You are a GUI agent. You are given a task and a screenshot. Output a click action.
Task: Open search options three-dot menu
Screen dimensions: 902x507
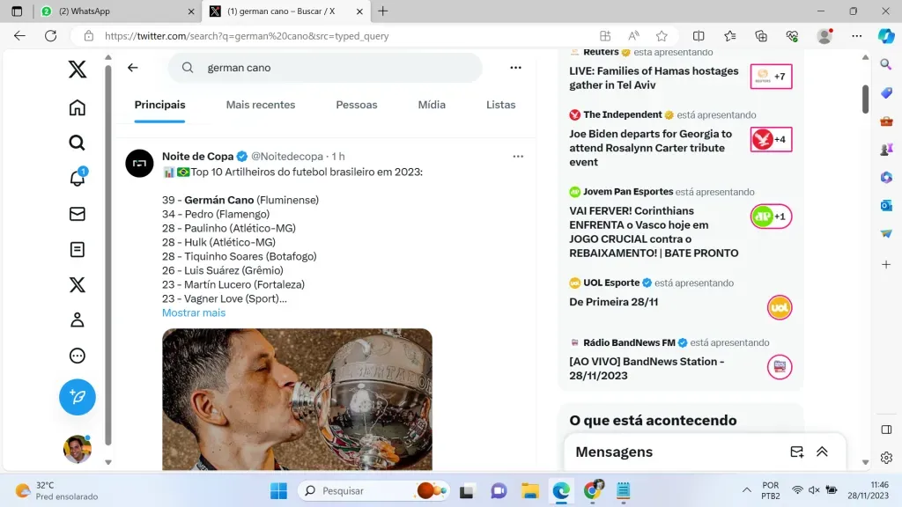pos(516,68)
